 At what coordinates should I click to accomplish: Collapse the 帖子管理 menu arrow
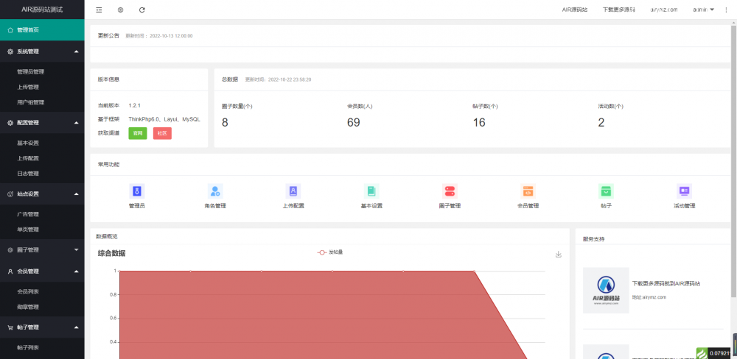pyautogui.click(x=77, y=327)
